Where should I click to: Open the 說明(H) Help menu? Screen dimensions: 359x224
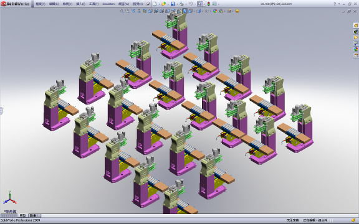click(138, 4)
